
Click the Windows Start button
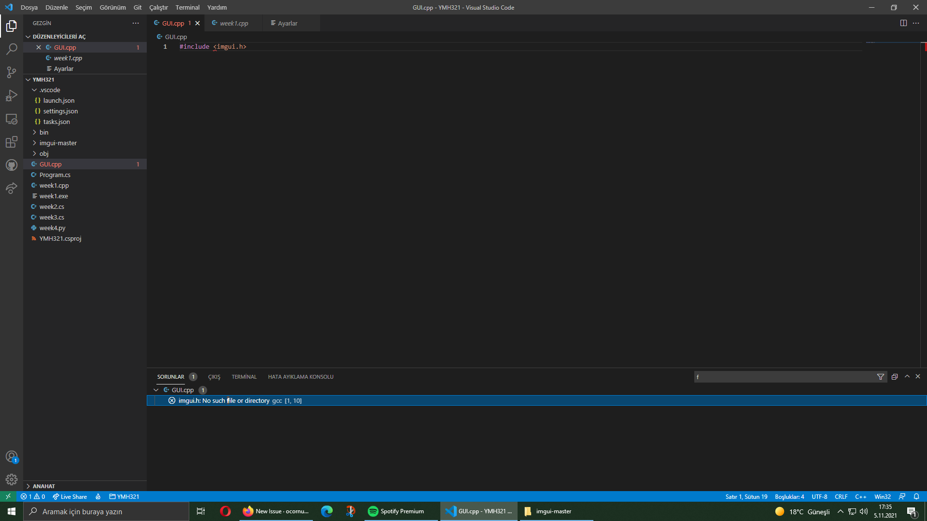[x=12, y=511]
